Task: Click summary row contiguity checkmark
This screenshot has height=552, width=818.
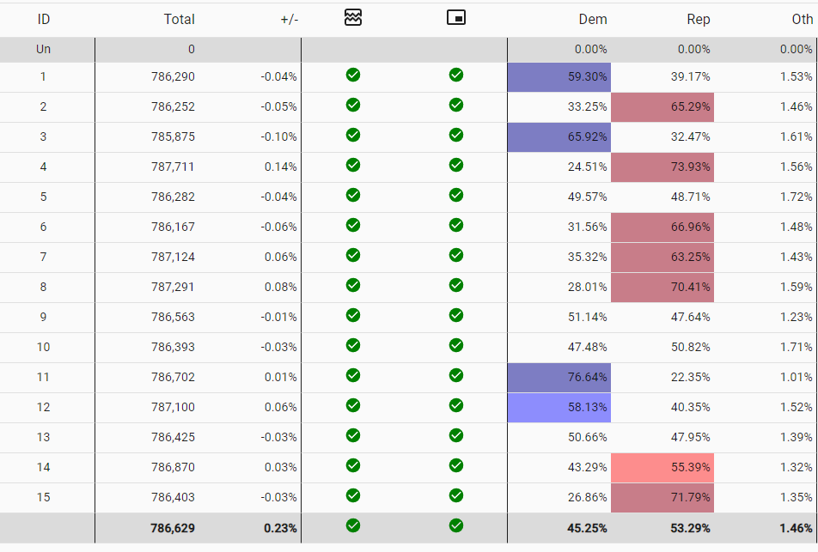Action: coord(353,525)
